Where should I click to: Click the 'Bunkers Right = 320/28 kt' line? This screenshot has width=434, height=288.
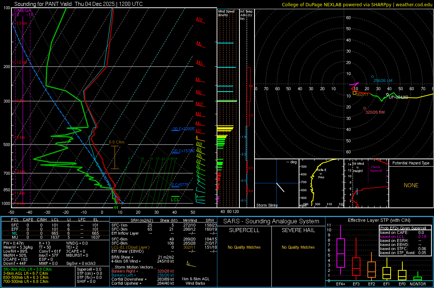[x=143, y=271]
